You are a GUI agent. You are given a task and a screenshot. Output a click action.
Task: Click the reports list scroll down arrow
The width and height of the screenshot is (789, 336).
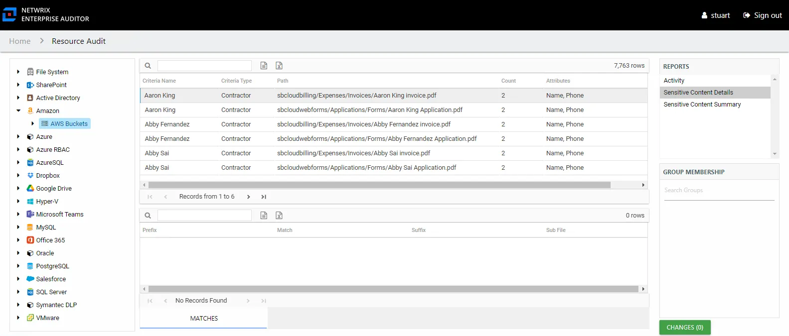(x=775, y=154)
